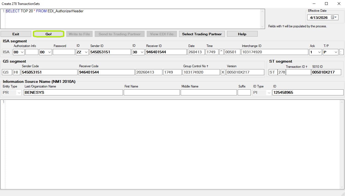
Task: Click the ISA Time field 1749
Action: tap(212, 52)
